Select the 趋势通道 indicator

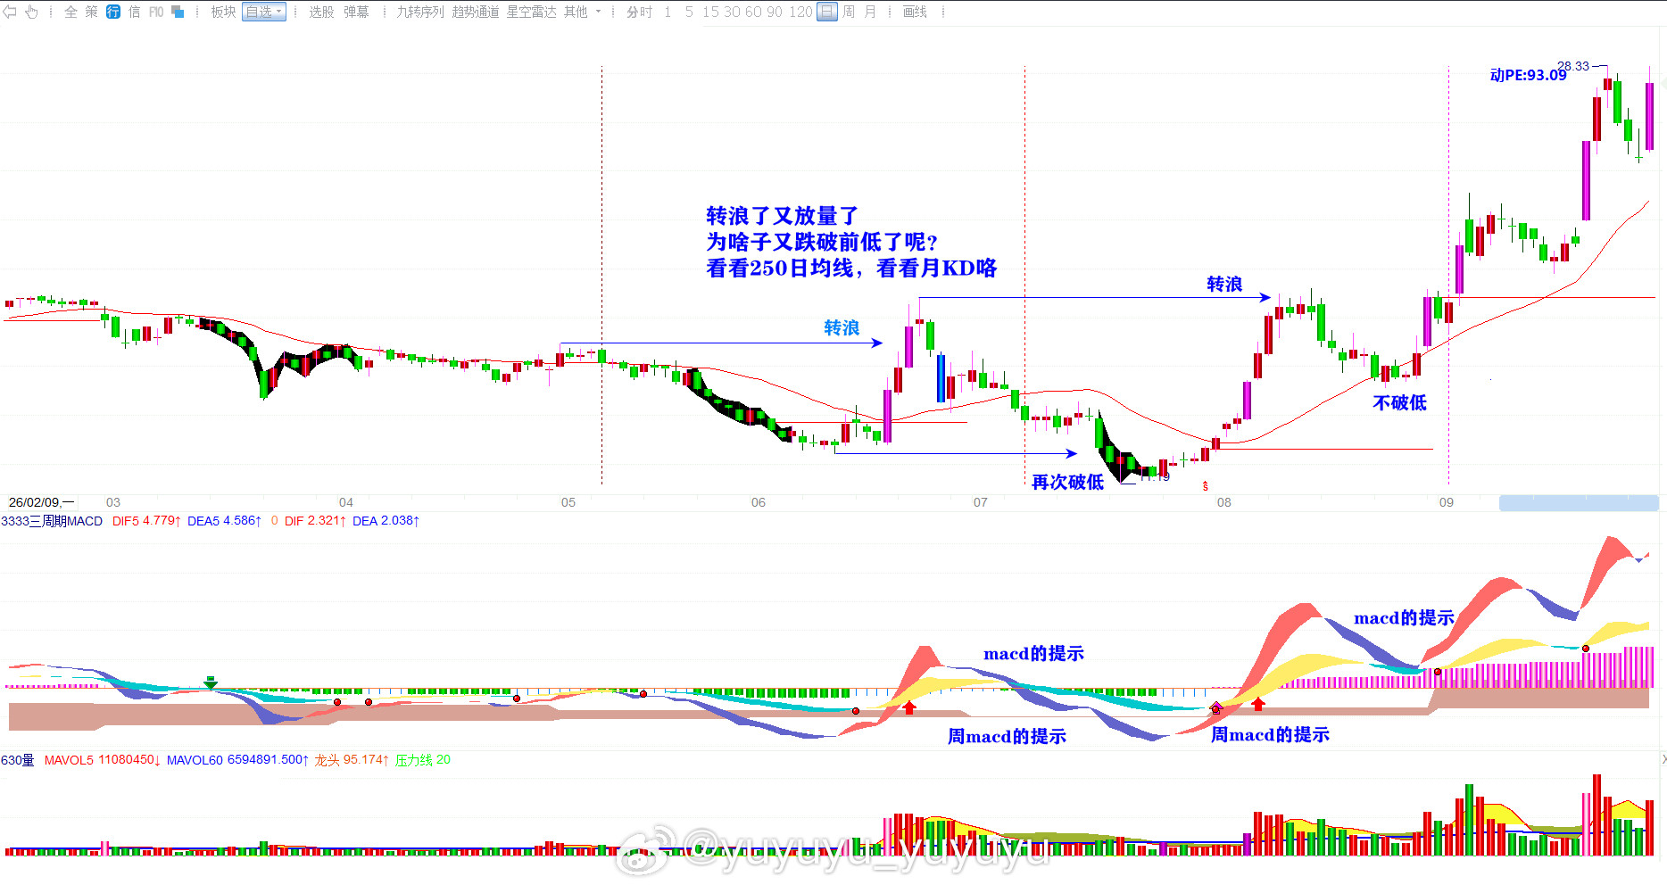click(476, 12)
